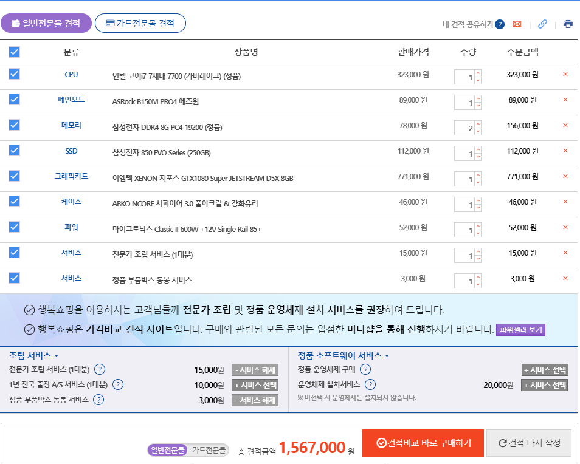Image resolution: width=580 pixels, height=464 pixels.
Task: Click help icon beside 1년 전국 출장 A/S 서비스
Action: coord(118,384)
